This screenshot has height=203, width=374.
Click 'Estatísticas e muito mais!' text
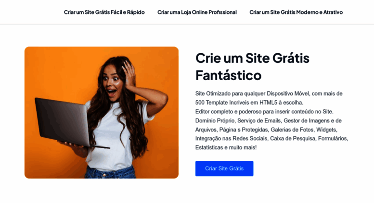pos(226,148)
